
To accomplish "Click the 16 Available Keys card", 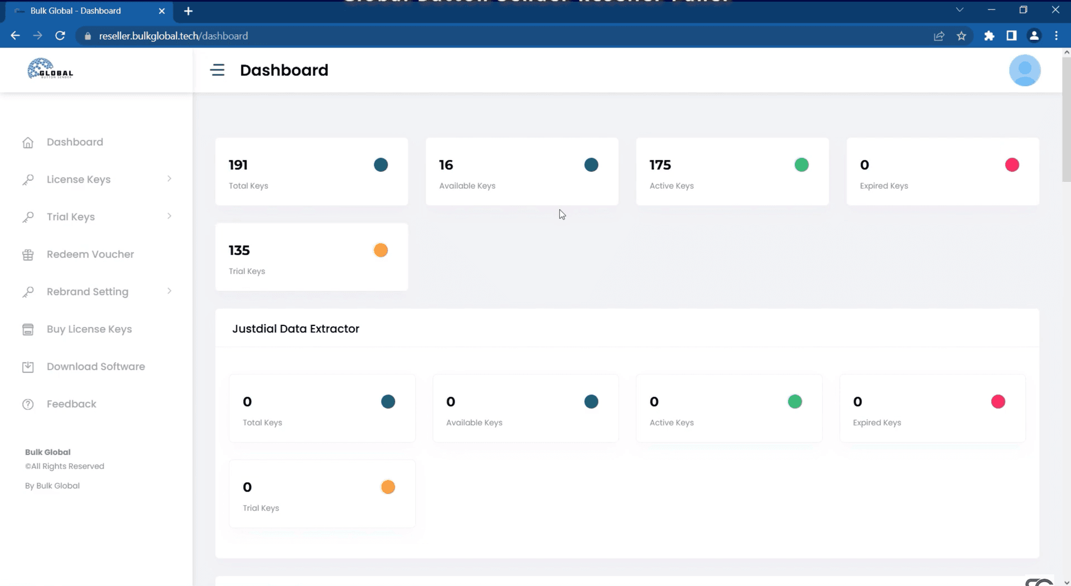I will 522,171.
